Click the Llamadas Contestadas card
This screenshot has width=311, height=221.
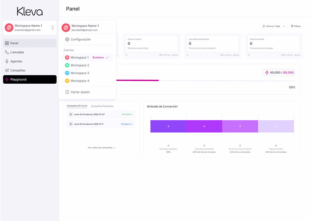click(213, 44)
